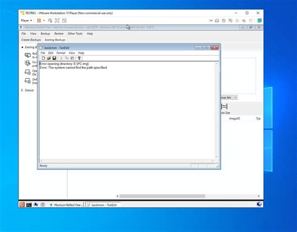Click Macrium horizontal scrollbar left arrow
Viewport: 297px width, 232px height.
point(118,196)
